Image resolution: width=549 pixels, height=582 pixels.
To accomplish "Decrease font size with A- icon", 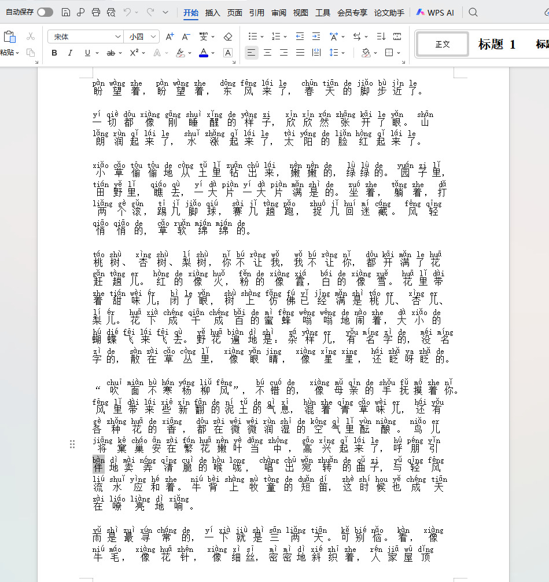I will point(186,36).
